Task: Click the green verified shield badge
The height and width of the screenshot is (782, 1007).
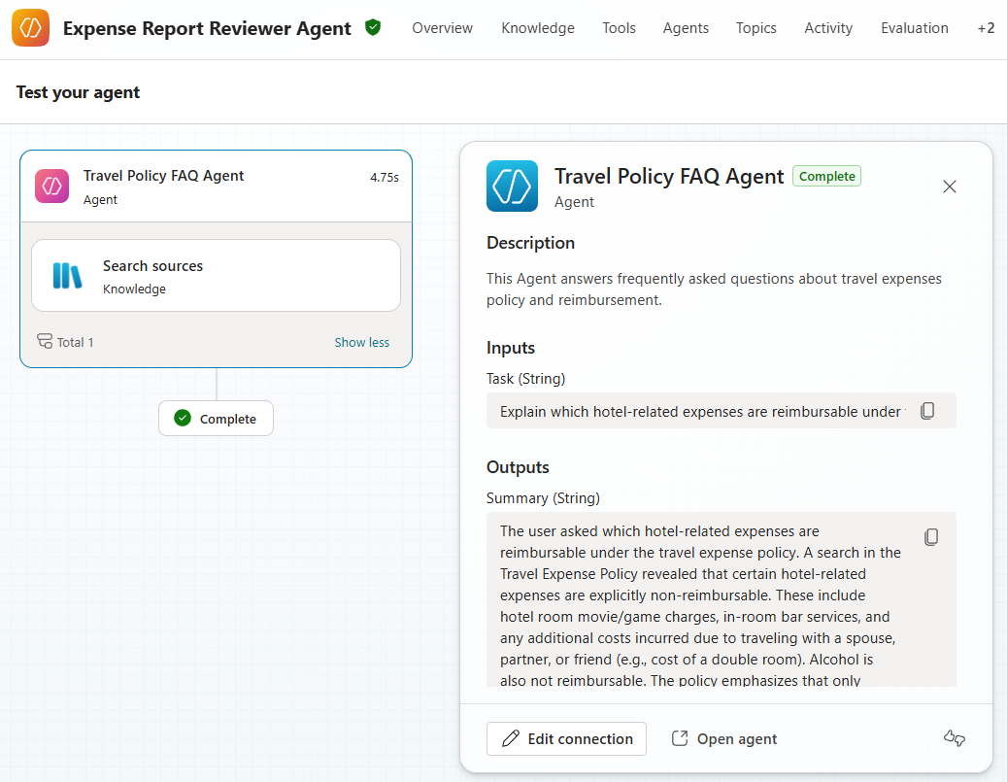Action: (x=373, y=28)
